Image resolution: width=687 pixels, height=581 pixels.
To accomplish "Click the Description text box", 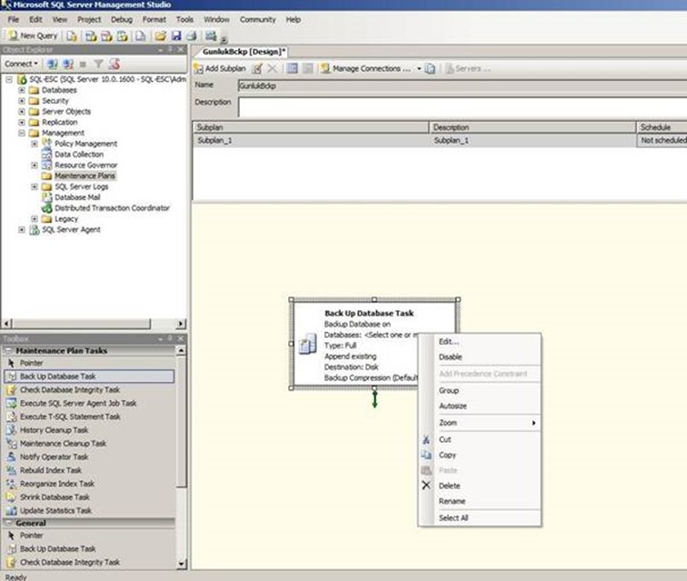I will tap(463, 107).
